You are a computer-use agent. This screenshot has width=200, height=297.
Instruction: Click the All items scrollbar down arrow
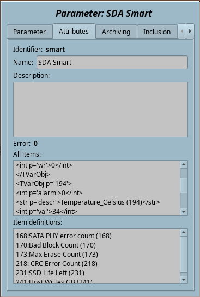pyautogui.click(x=184, y=212)
